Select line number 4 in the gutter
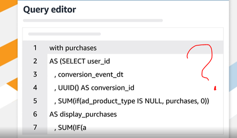The width and height of the screenshot is (237, 138). [x=35, y=88]
